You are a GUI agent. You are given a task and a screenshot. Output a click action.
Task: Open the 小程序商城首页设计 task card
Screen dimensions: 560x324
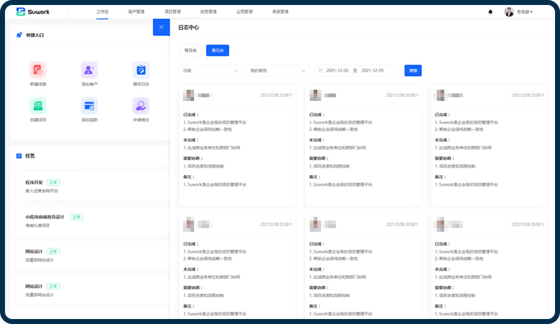pyautogui.click(x=87, y=221)
